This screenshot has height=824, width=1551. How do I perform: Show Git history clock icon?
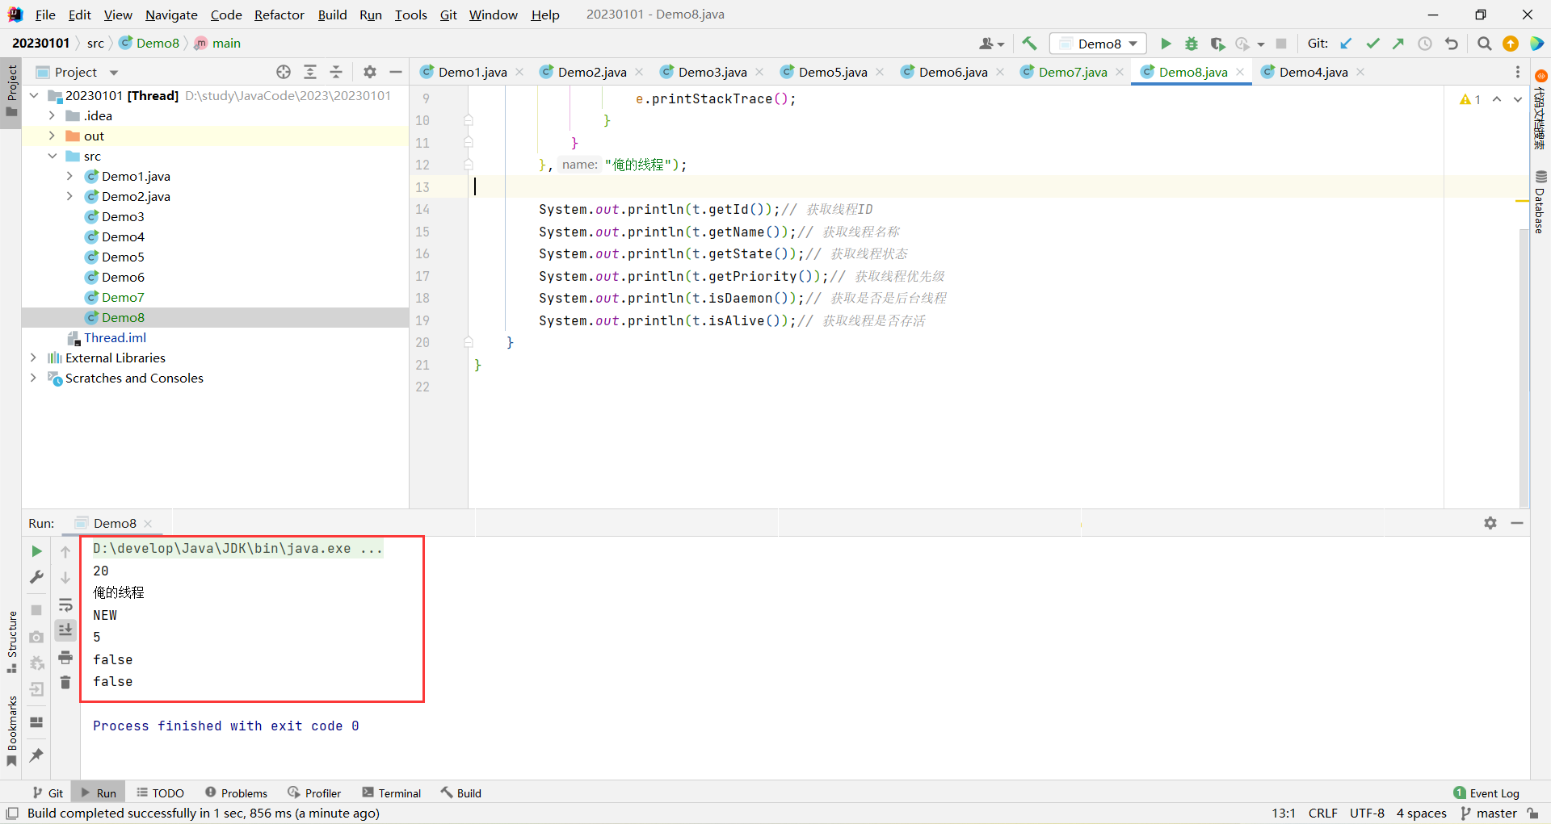1425,44
